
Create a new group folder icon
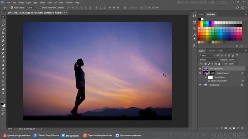point(234,128)
